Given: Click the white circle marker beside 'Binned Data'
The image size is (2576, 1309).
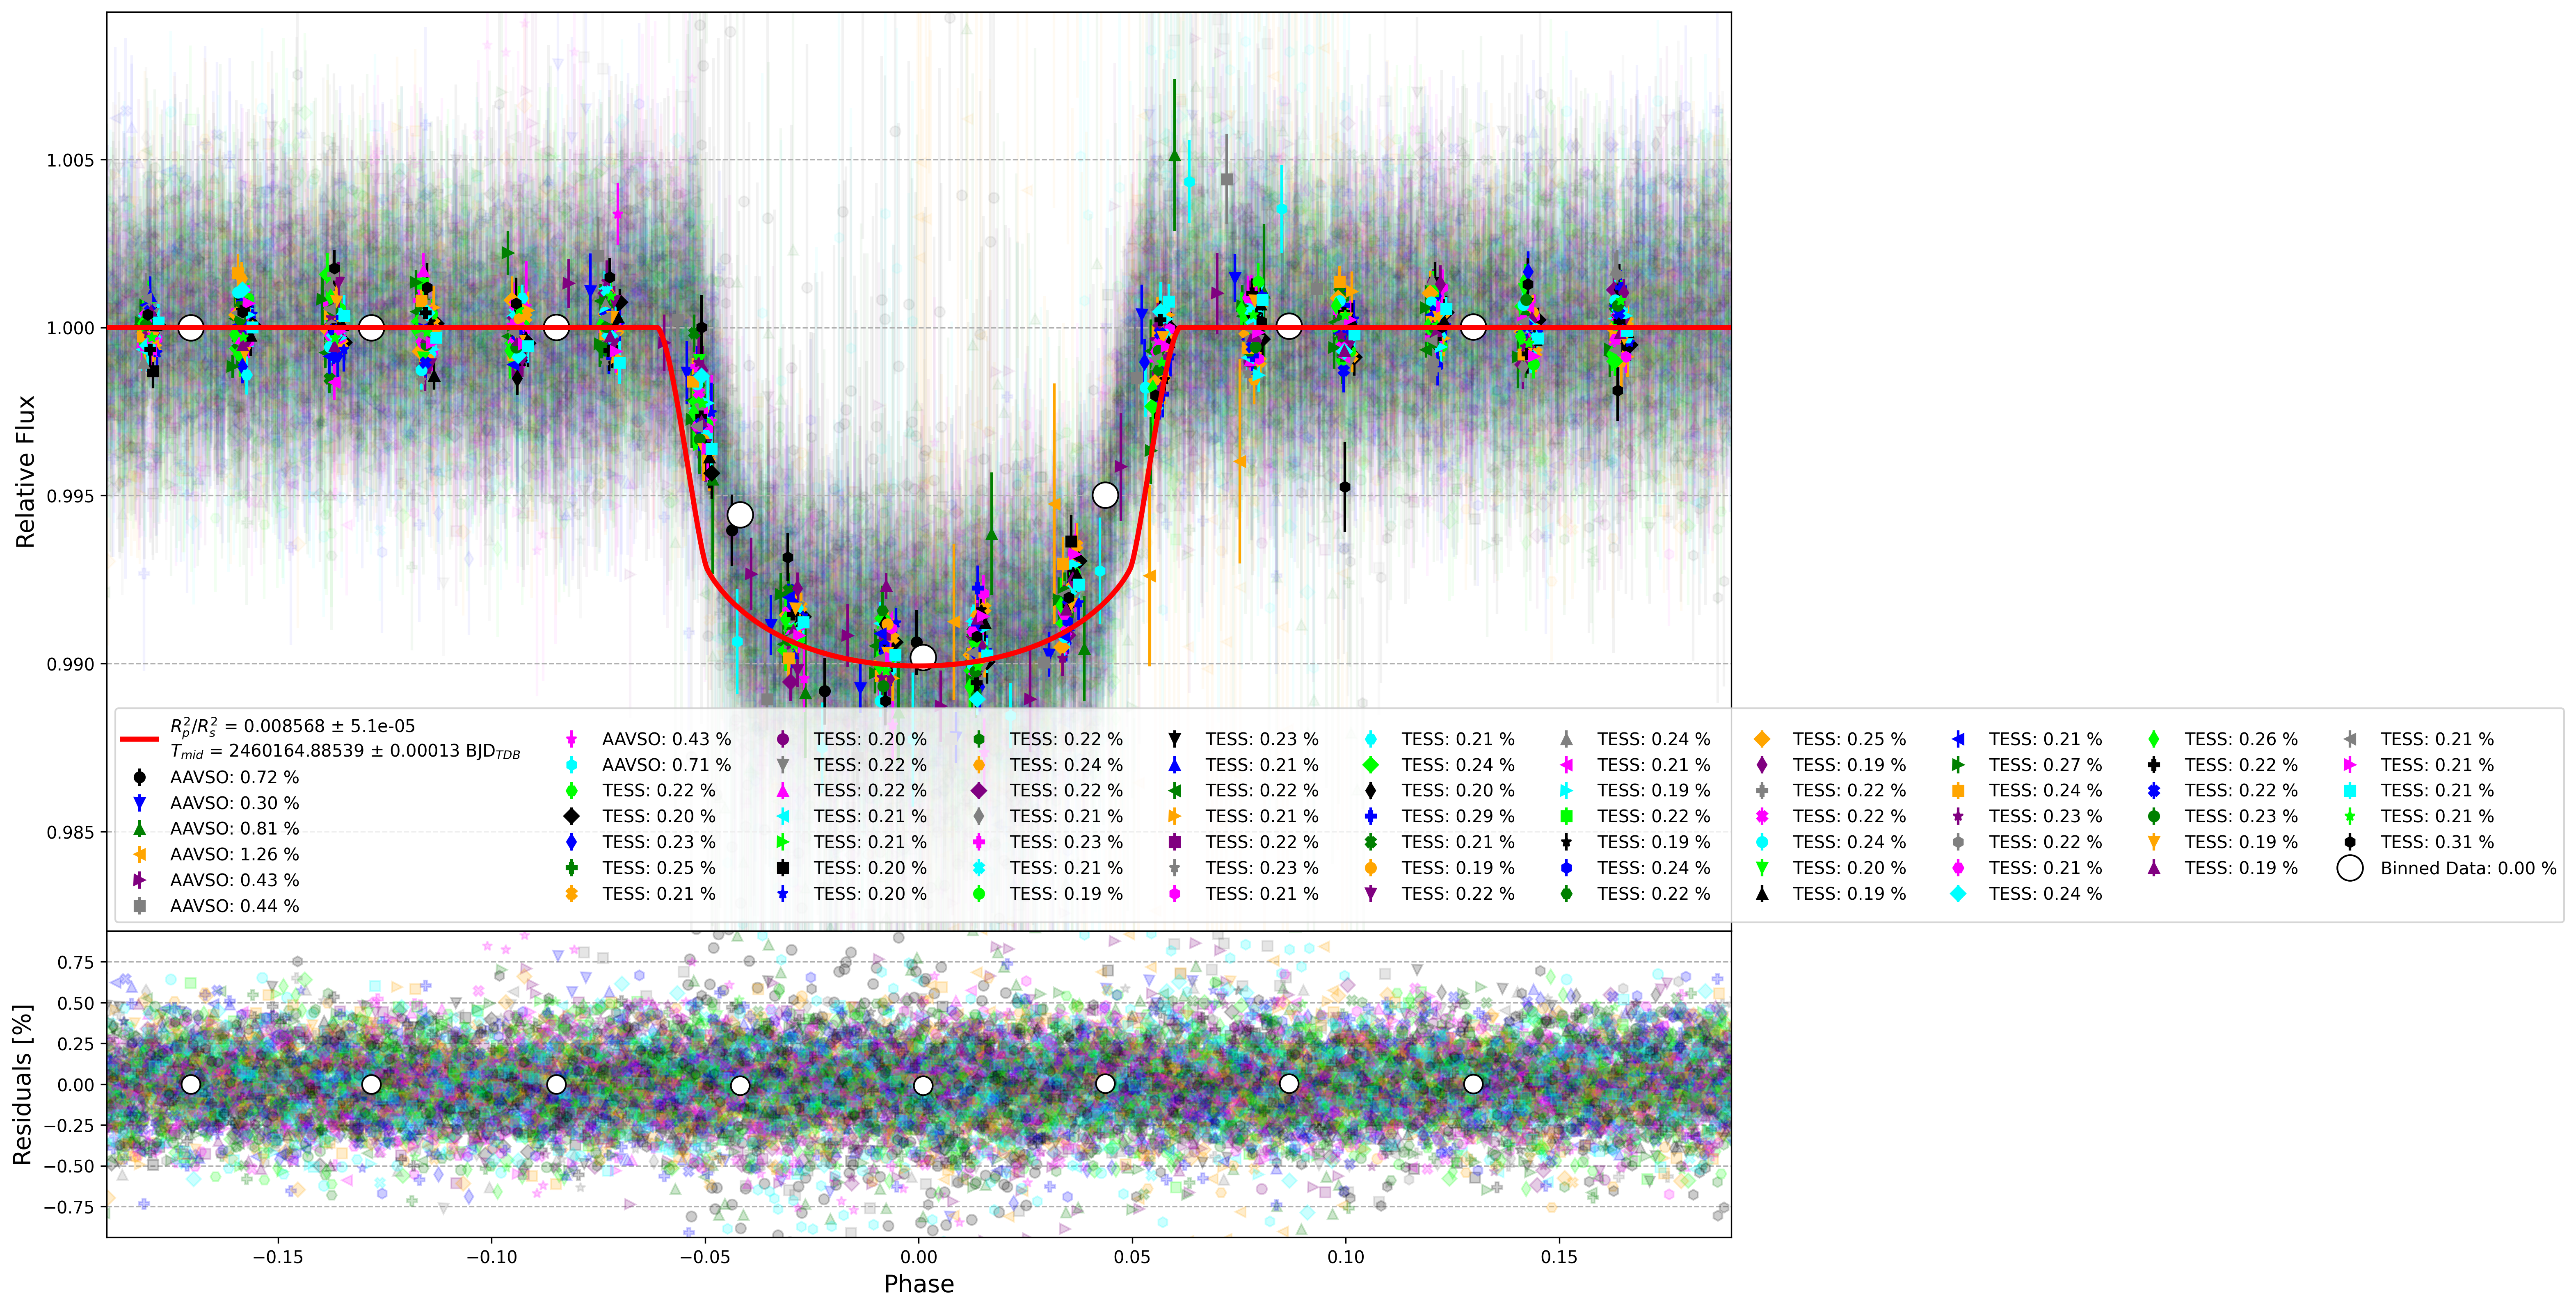Looking at the screenshot, I should [x=2350, y=868].
